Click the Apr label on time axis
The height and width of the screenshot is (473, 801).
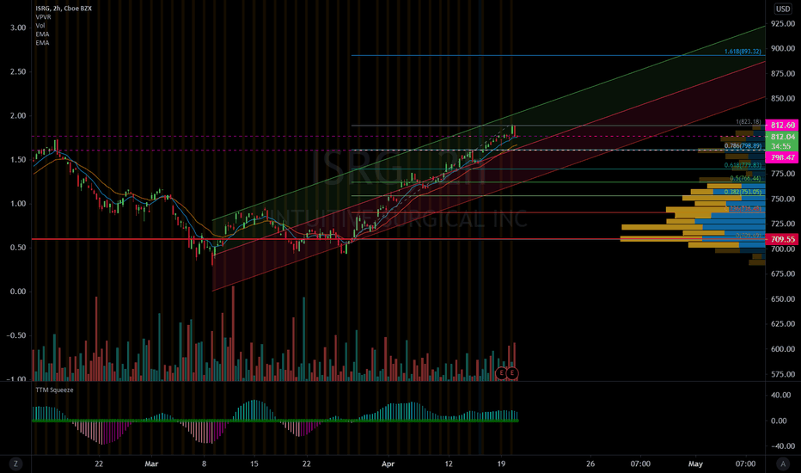click(388, 464)
